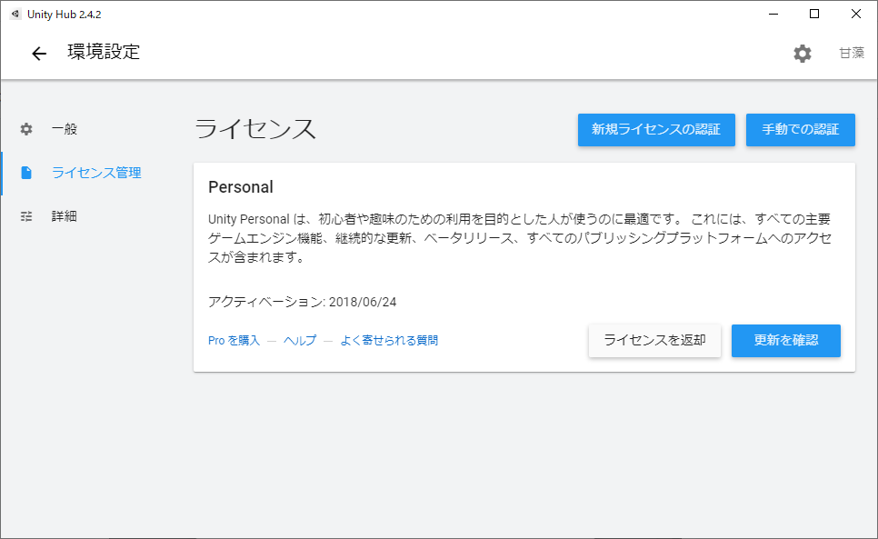Click the 更新を確認 button
Screen dimensions: 878x539
tap(785, 341)
